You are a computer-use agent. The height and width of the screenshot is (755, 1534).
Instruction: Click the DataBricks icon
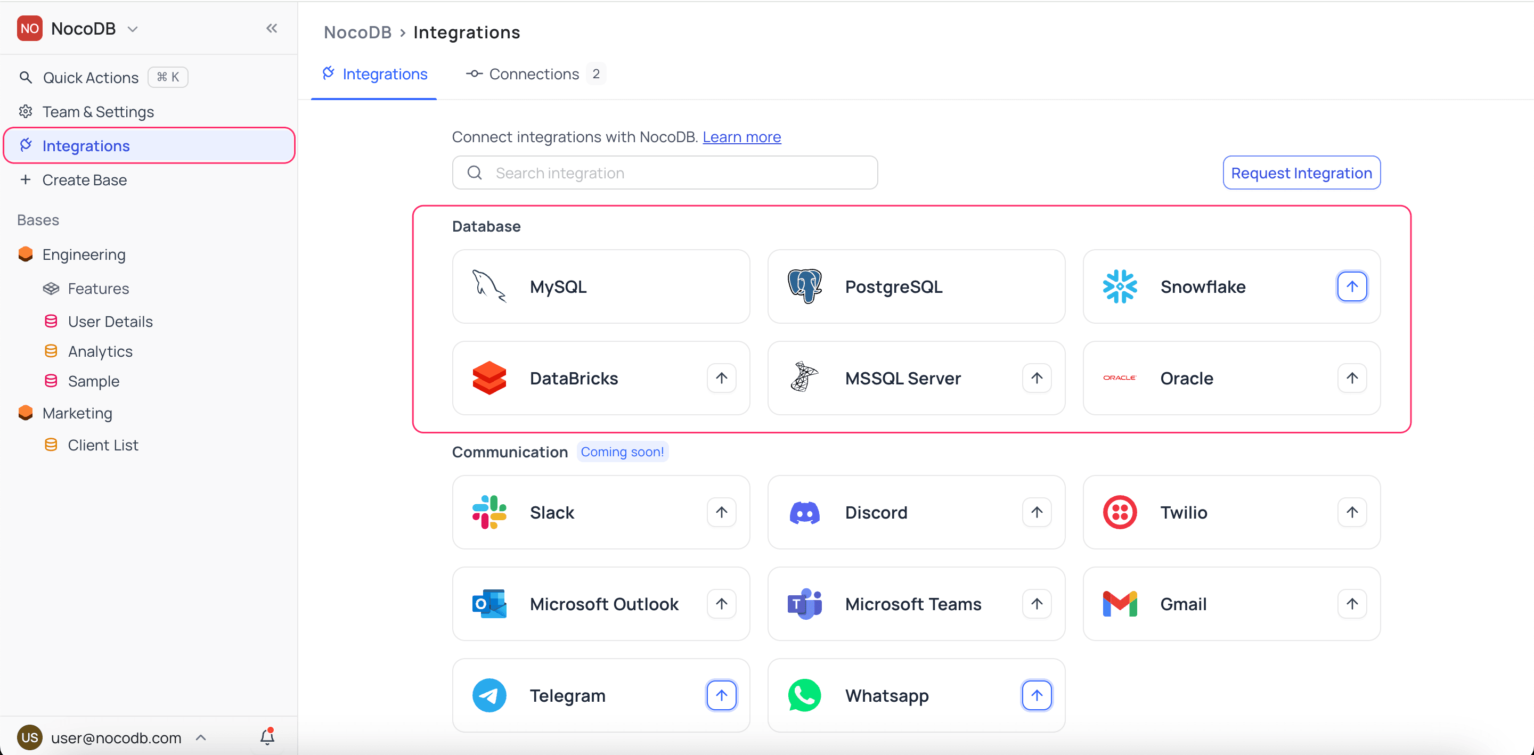489,378
